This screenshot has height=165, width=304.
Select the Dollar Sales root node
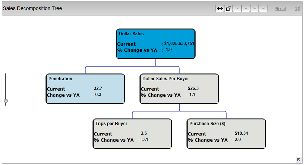pos(155,43)
